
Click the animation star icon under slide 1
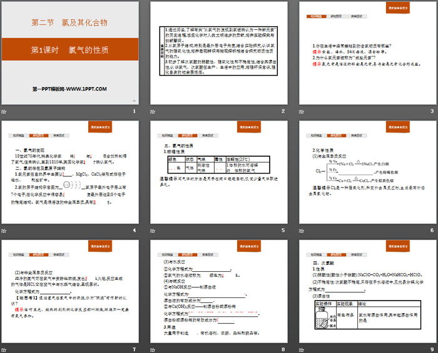(4, 111)
